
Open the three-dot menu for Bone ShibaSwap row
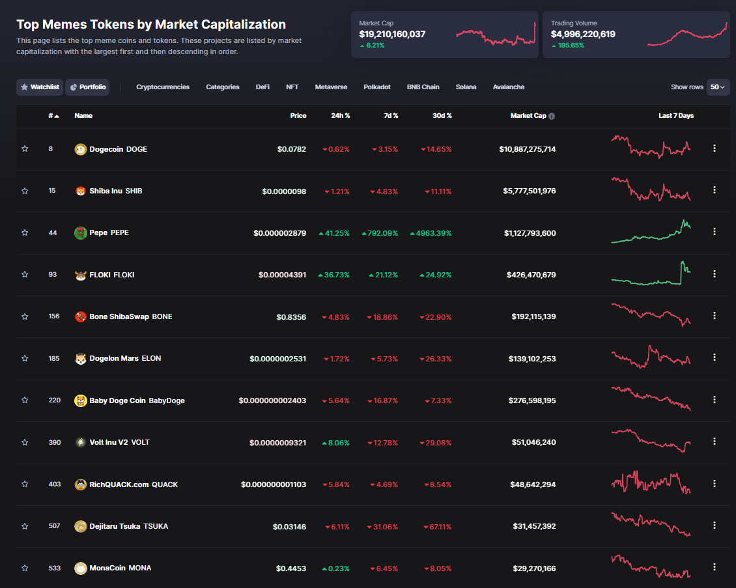coord(715,316)
